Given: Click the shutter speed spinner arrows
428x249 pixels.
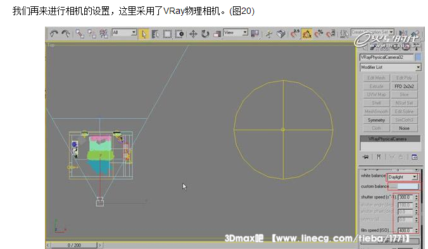Looking at the screenshot, I should click(416, 197).
